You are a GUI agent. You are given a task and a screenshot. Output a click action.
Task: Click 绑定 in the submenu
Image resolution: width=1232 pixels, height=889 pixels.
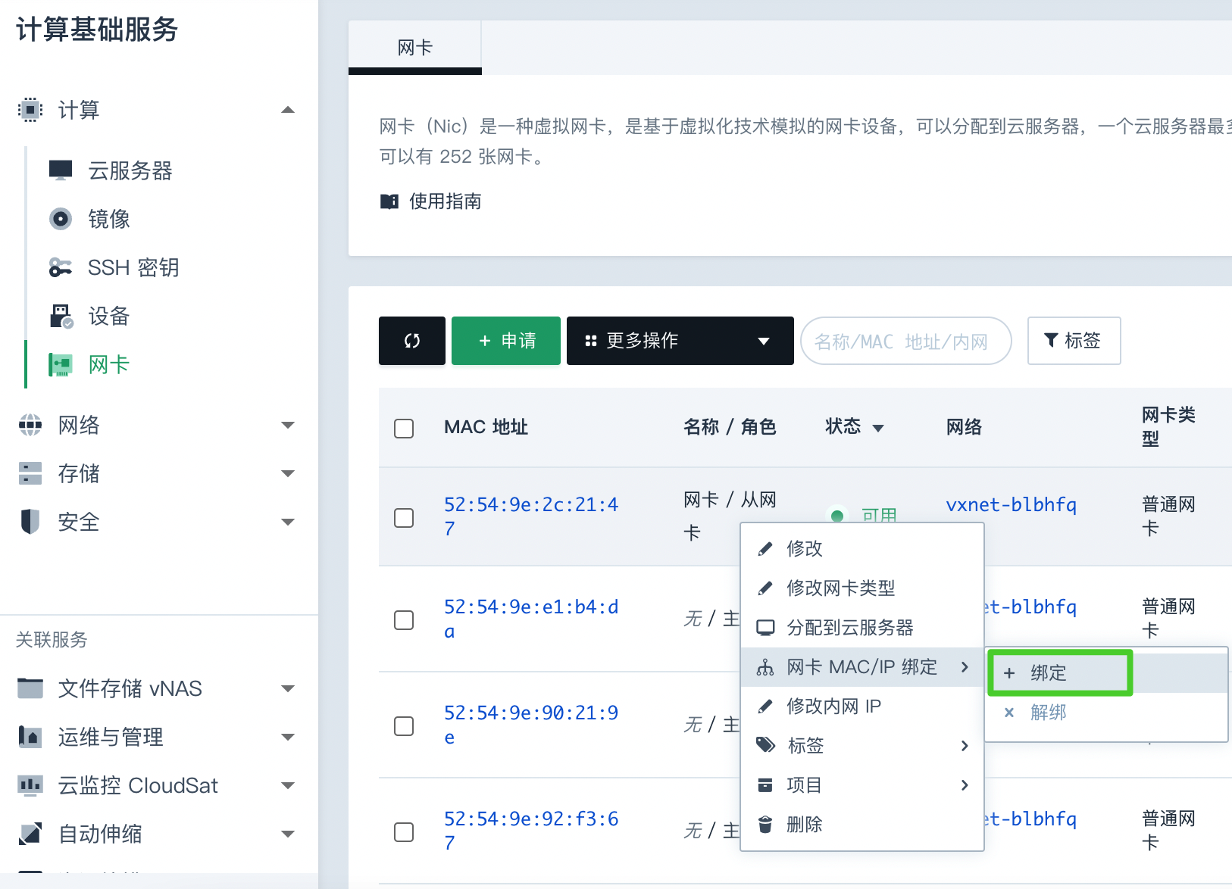point(1106,673)
